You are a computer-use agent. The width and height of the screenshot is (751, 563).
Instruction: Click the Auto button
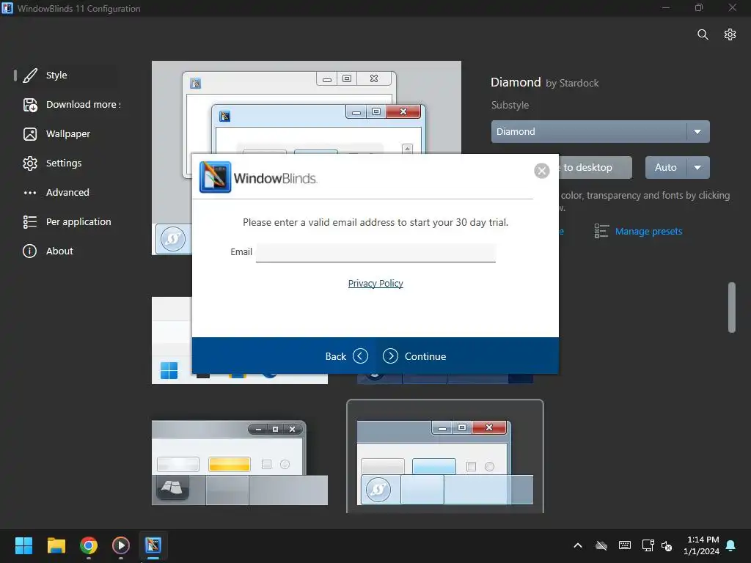click(666, 168)
